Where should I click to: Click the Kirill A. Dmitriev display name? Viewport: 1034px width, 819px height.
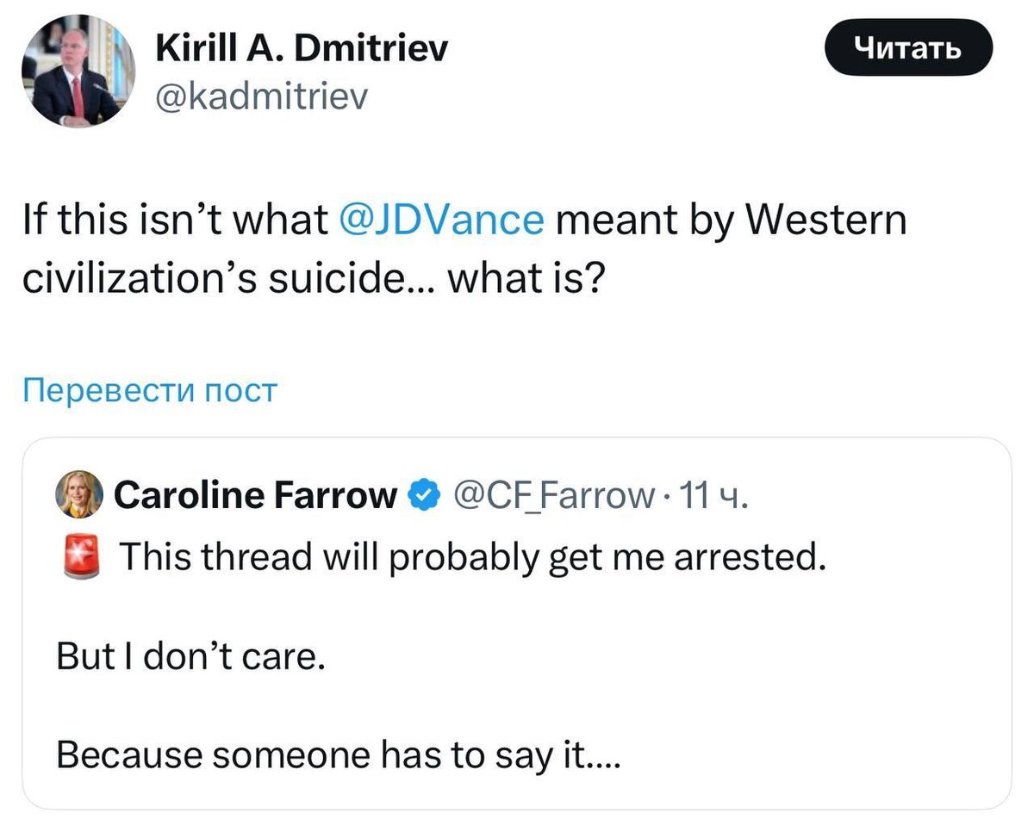point(302,52)
